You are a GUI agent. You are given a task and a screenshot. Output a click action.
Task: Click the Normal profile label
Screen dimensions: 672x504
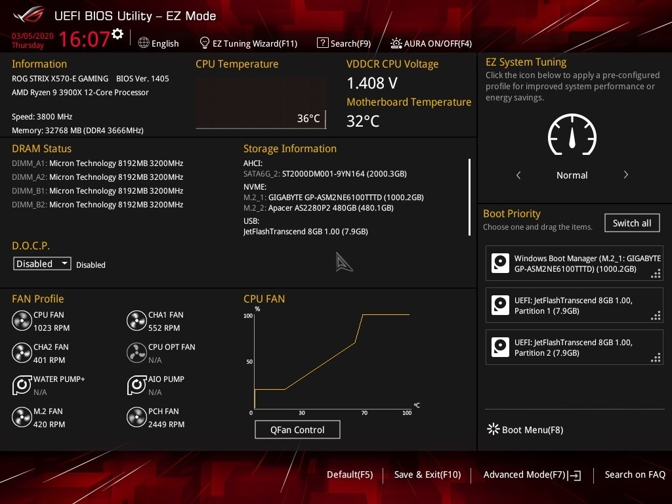point(572,175)
